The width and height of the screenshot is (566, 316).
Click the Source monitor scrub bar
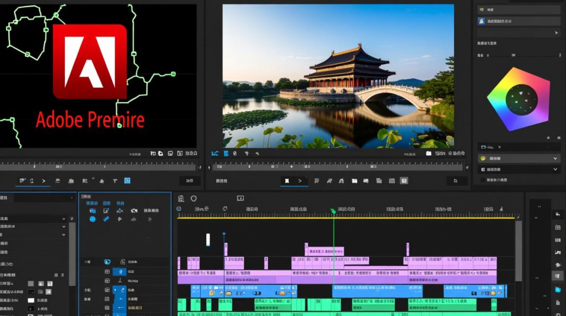click(x=98, y=167)
